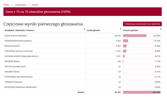
Task: Open the małopolskie breadcrumb link
Action: tap(20, 5)
